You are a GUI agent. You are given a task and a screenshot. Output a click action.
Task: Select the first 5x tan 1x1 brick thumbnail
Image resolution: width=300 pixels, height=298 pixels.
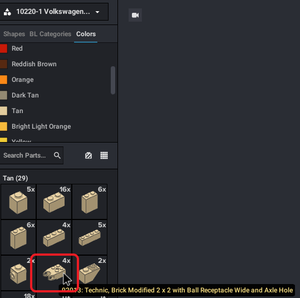(18, 202)
